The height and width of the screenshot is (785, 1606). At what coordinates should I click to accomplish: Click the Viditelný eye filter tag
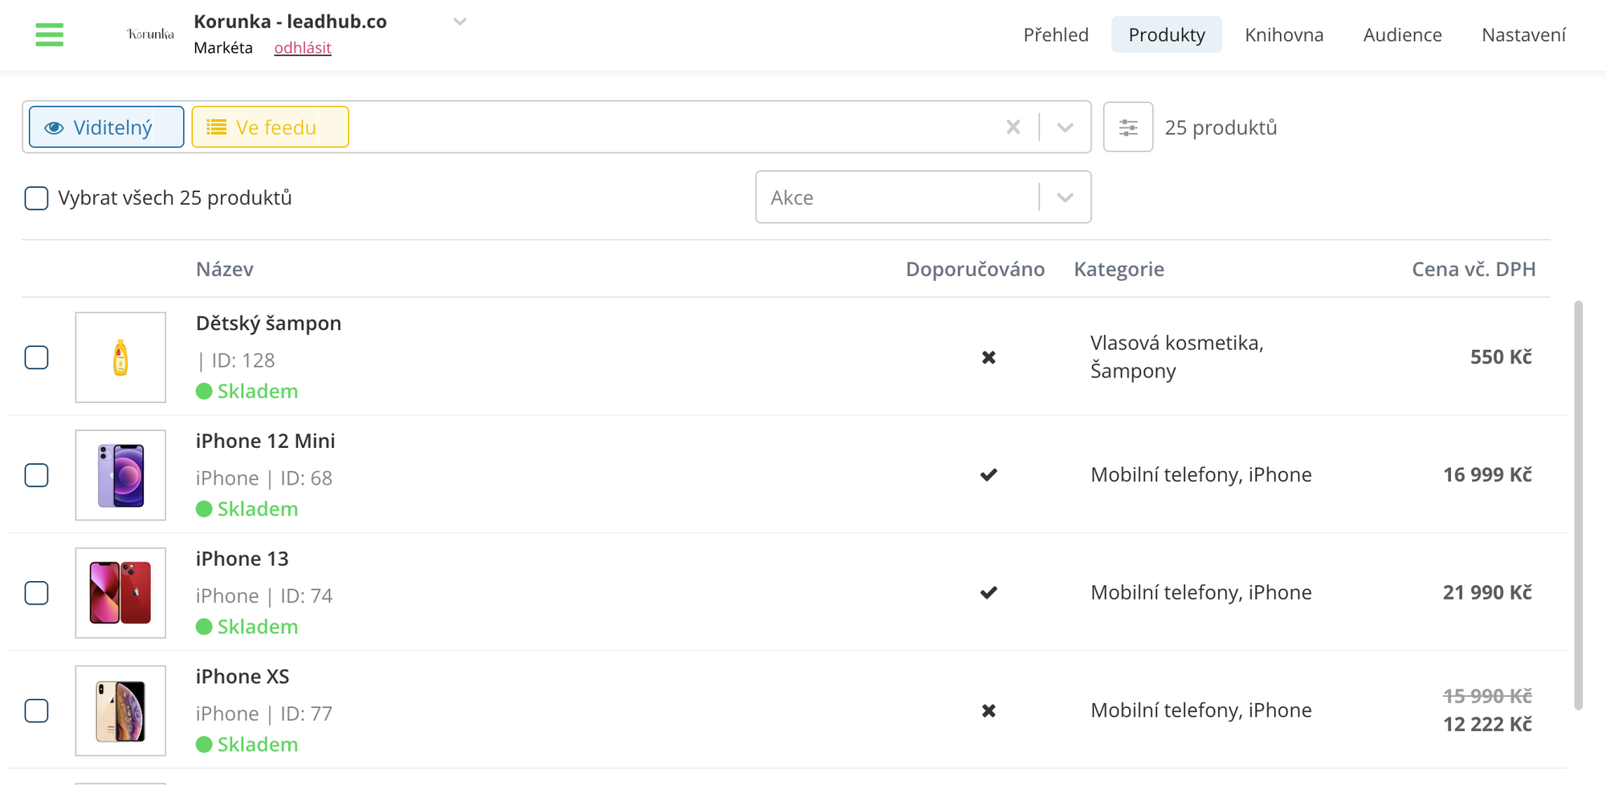106,127
